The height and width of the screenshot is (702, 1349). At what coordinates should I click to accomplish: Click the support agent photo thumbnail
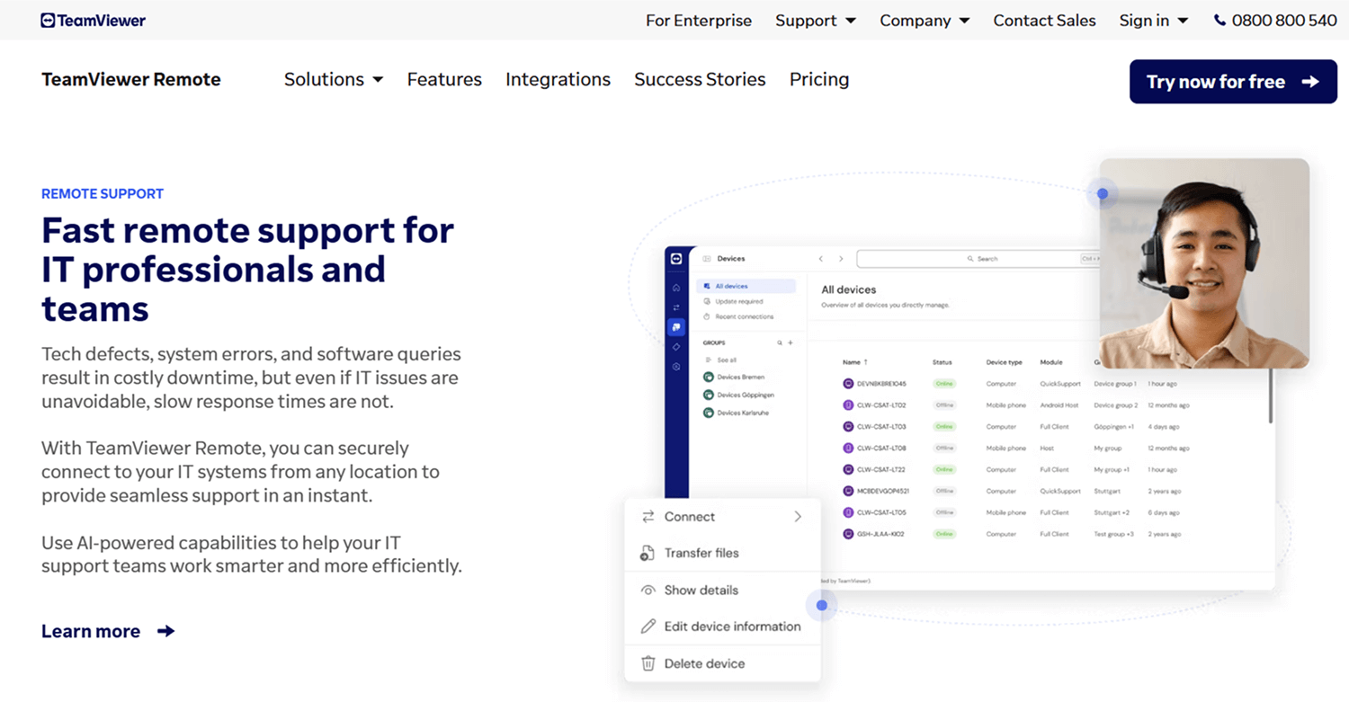1204,263
